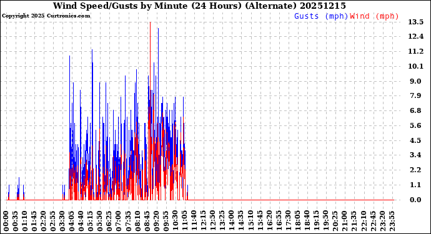
Task: Click the 14:35 time label
Action: [240, 222]
